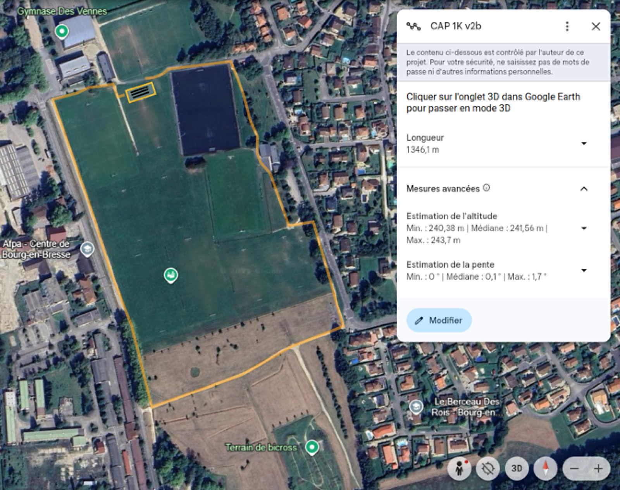Viewport: 620px width, 490px height.
Task: Click the Terrain de bicross place marker
Action: click(x=312, y=447)
